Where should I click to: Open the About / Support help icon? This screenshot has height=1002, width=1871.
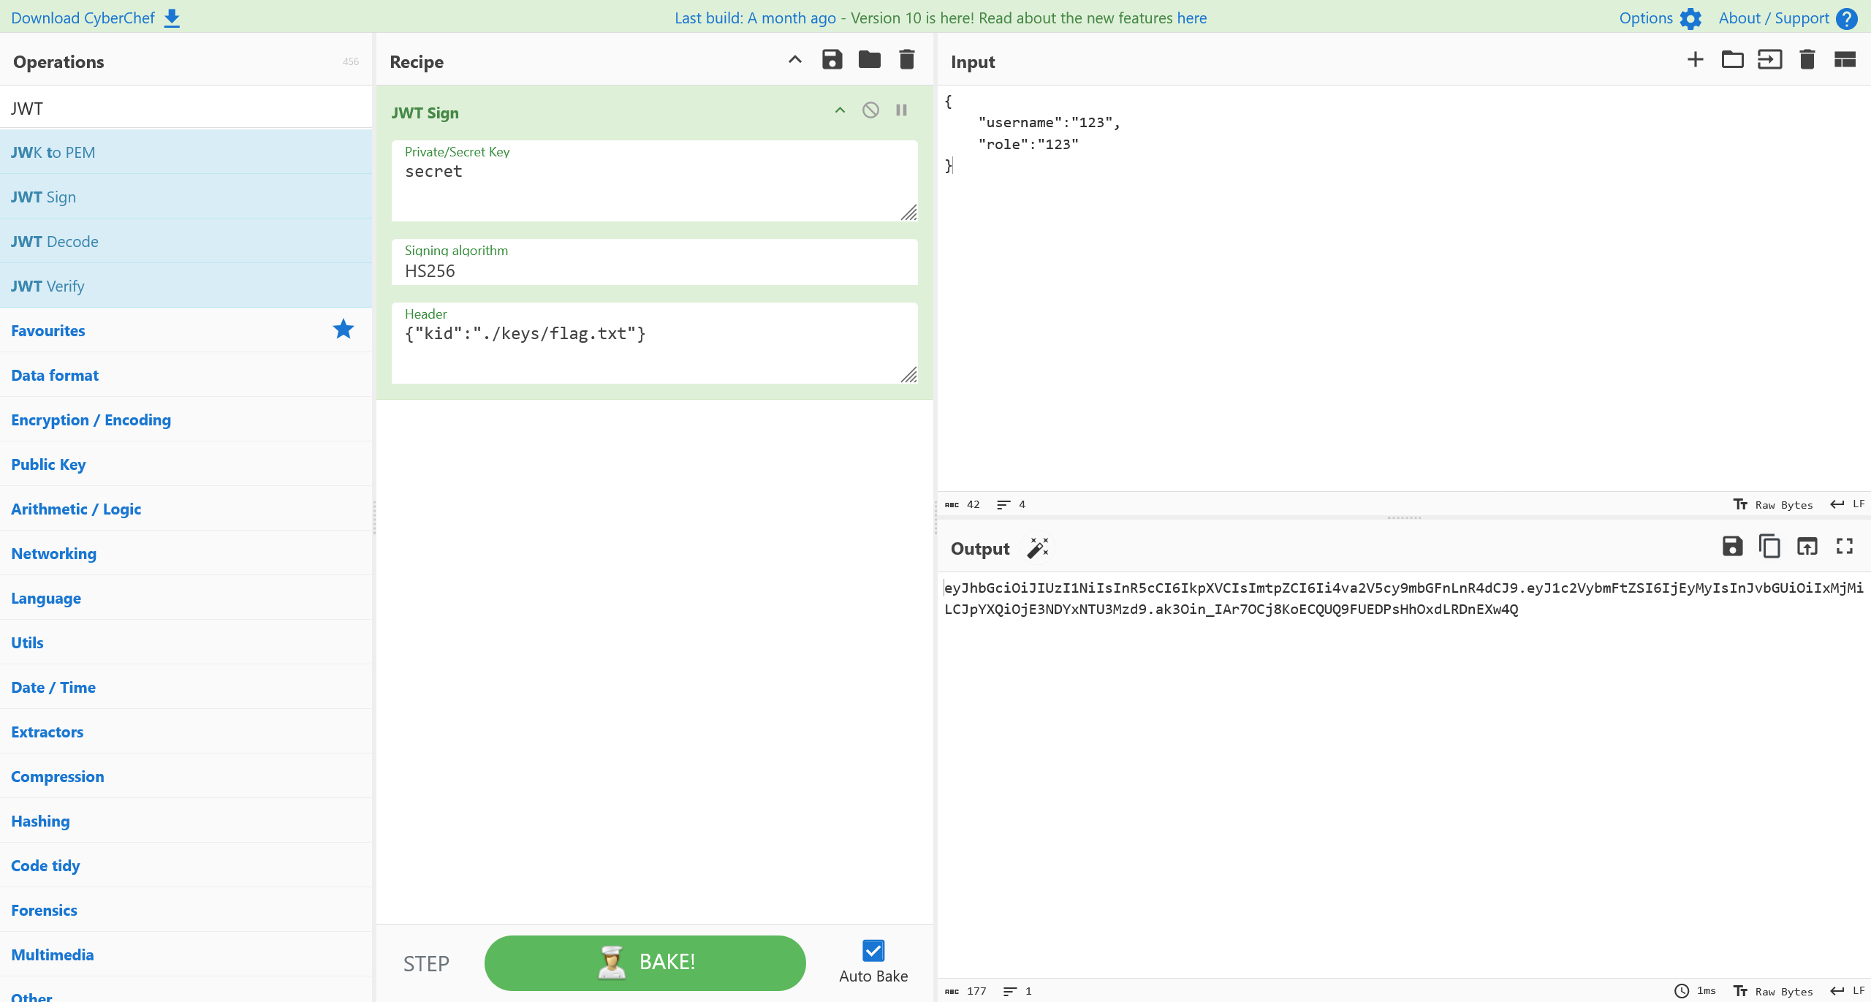[1847, 18]
